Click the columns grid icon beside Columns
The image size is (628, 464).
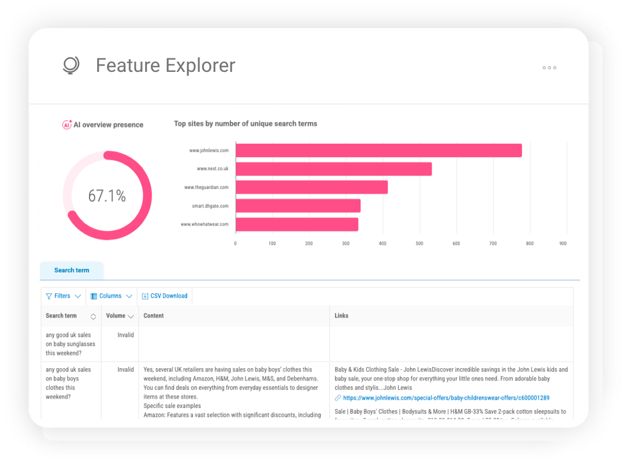(94, 296)
